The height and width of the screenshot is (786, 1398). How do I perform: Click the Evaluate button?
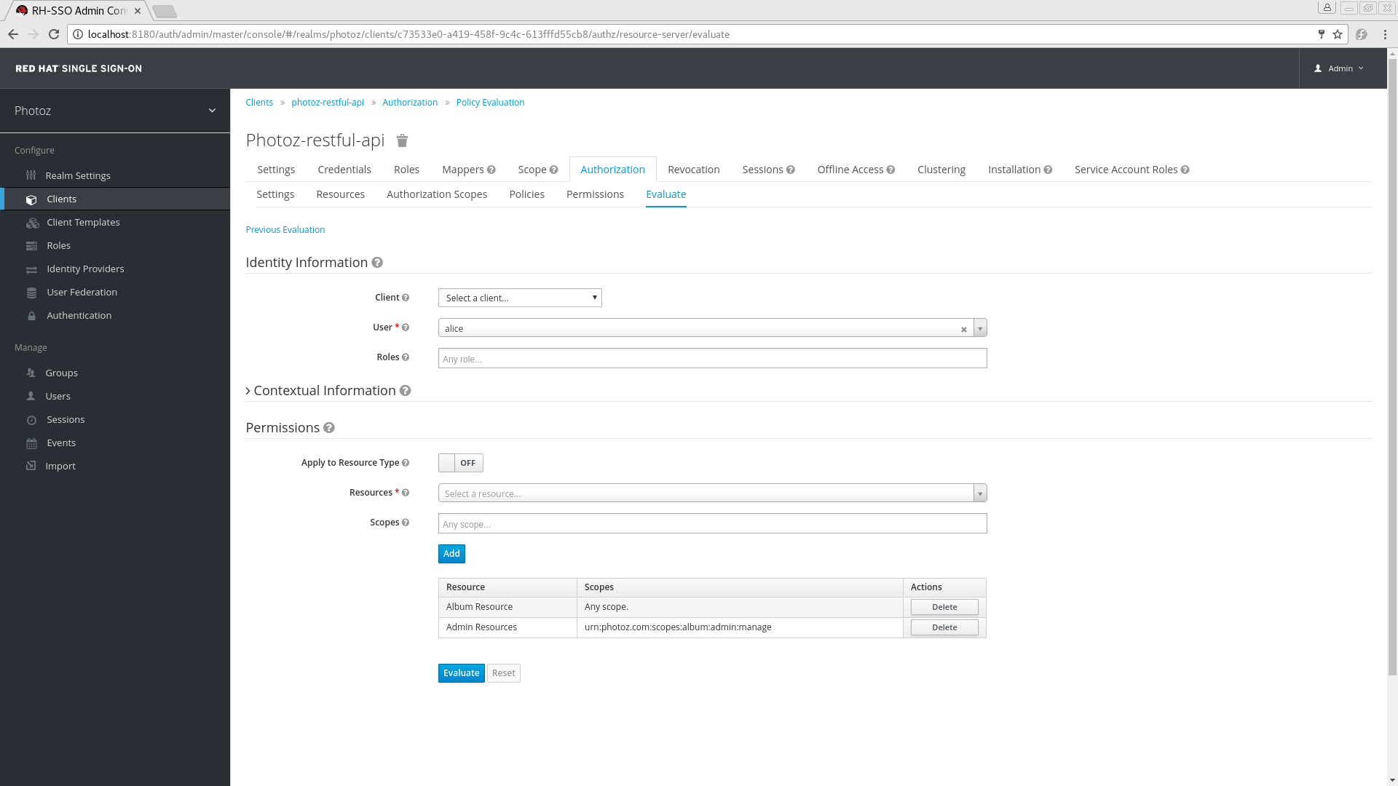point(461,672)
